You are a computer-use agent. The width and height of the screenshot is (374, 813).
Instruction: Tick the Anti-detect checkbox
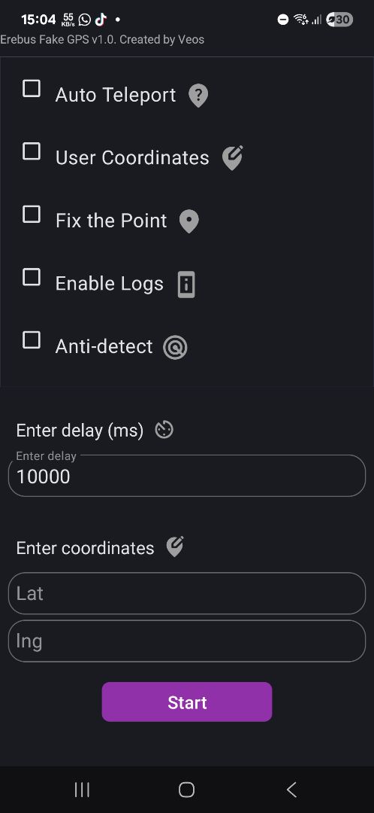pos(32,340)
